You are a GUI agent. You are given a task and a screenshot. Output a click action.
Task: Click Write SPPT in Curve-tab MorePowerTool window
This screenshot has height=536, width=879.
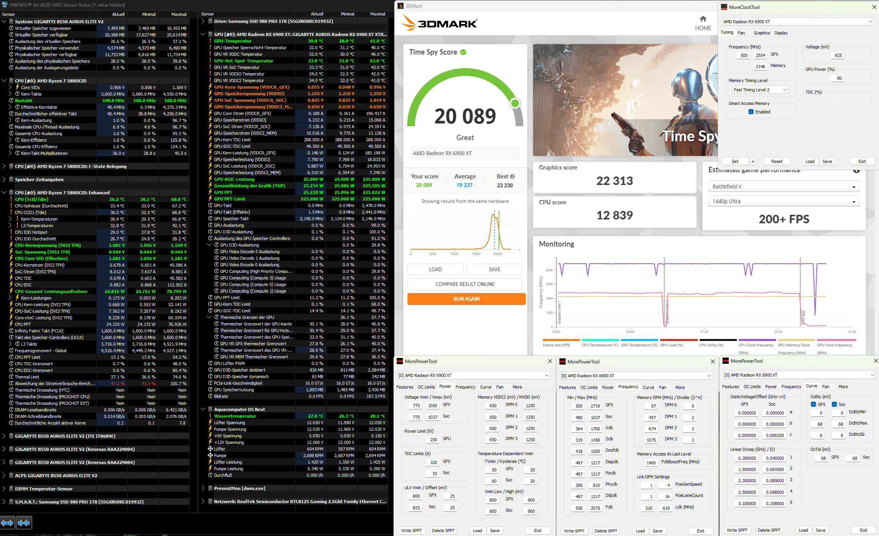click(737, 530)
